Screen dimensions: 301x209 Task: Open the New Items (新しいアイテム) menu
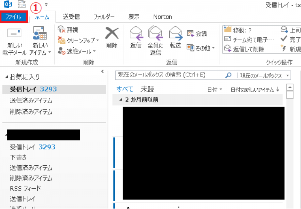(40, 52)
